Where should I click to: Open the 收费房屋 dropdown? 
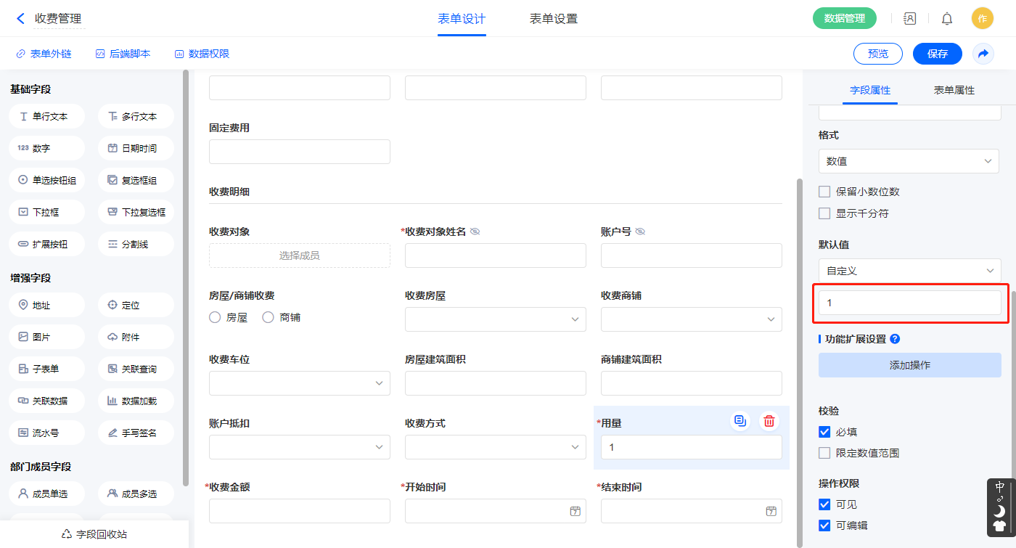coord(495,319)
